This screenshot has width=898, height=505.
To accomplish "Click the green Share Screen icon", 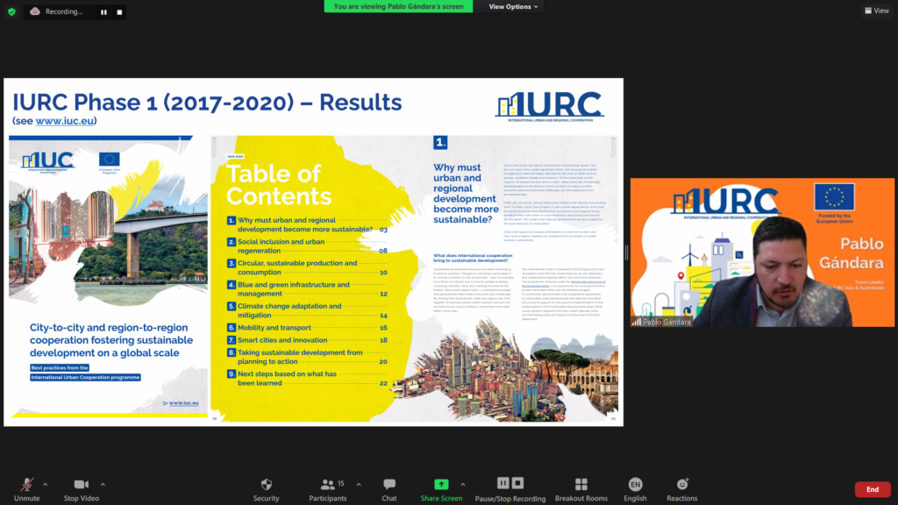I will [440, 484].
